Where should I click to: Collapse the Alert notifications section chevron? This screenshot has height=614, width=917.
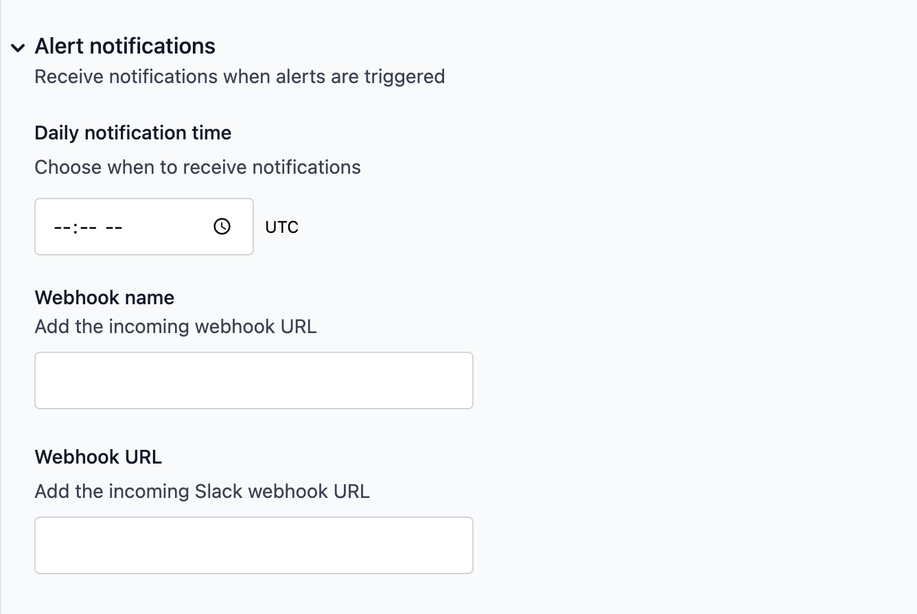(19, 47)
